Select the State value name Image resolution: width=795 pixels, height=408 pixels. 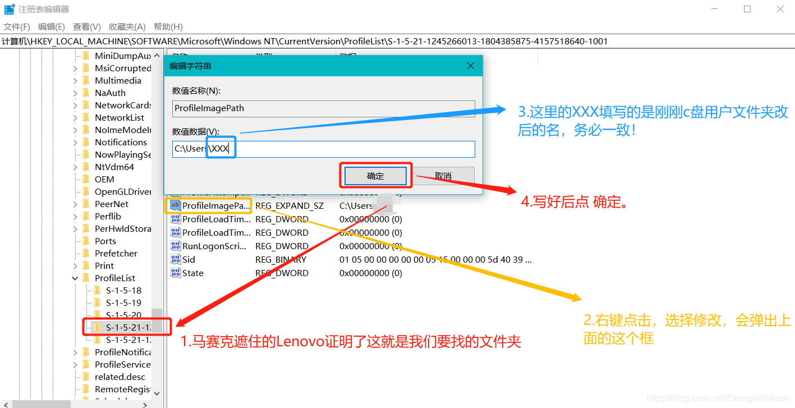193,273
